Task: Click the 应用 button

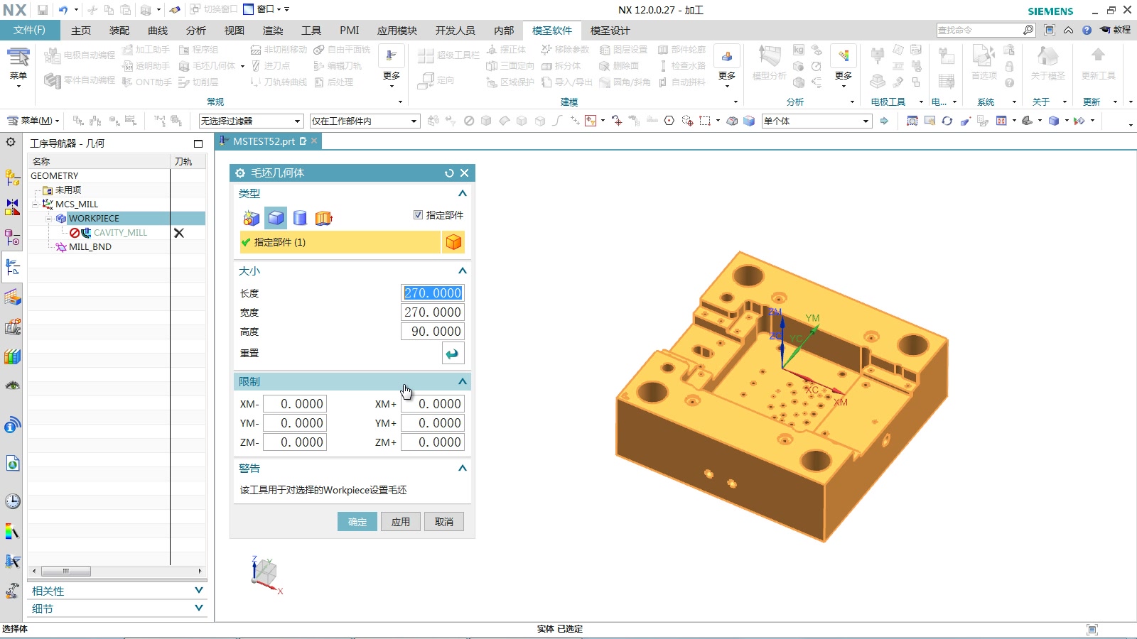Action: (401, 522)
